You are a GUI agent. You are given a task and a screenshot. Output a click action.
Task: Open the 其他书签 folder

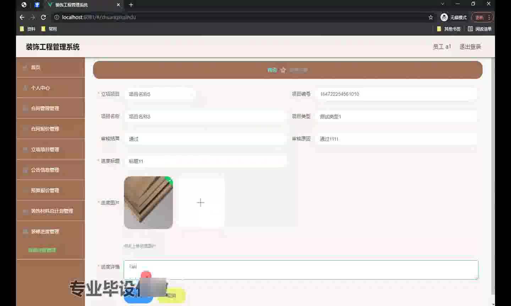click(x=449, y=29)
